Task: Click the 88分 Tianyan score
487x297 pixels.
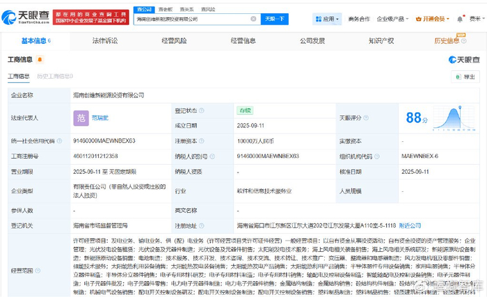Action: pyautogui.click(x=417, y=118)
